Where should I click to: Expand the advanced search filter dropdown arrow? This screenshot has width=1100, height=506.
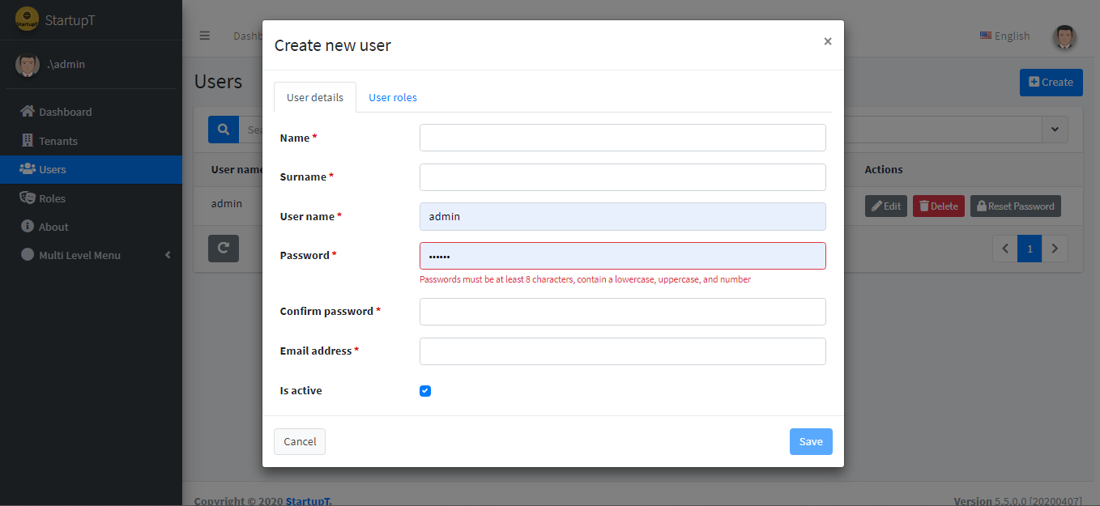tap(1054, 130)
